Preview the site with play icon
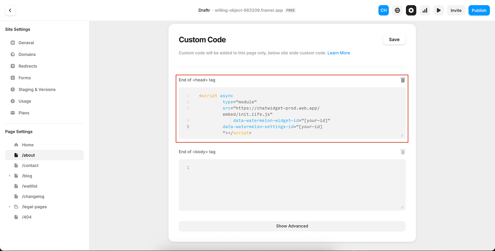The image size is (495, 251). [439, 10]
